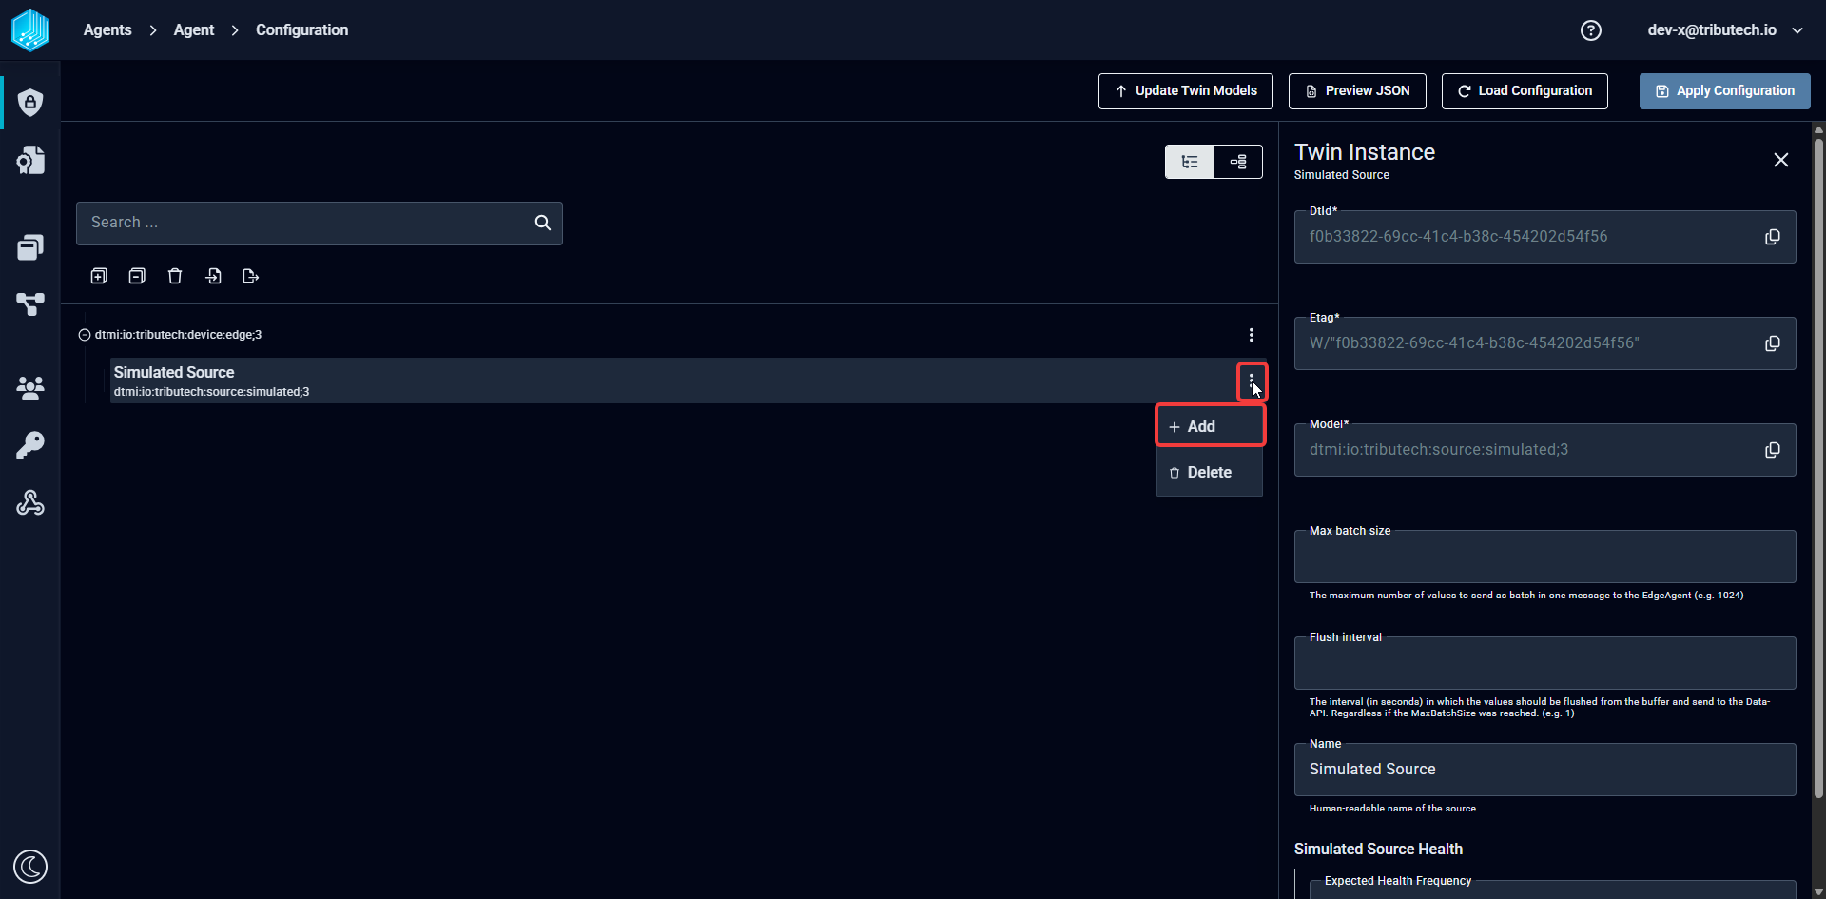
Task: Click the Twin Instance panel scrollbar
Action: (x=1818, y=466)
